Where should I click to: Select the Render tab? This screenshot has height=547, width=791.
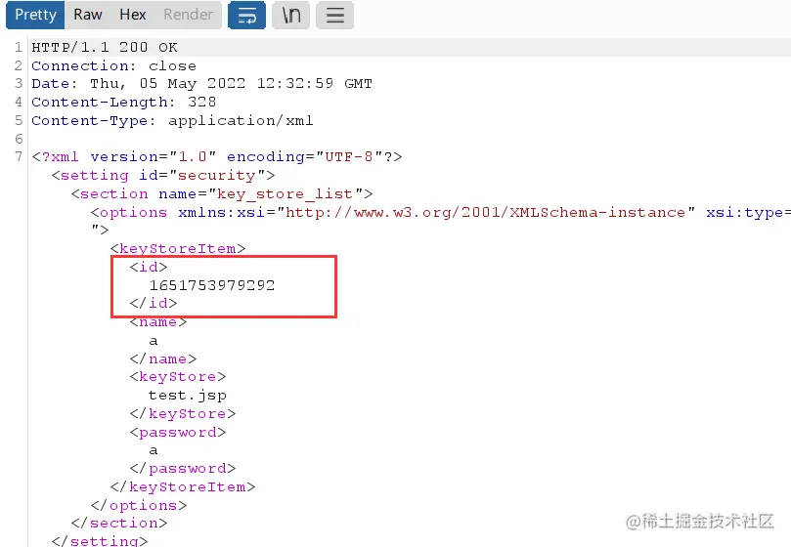point(188,15)
